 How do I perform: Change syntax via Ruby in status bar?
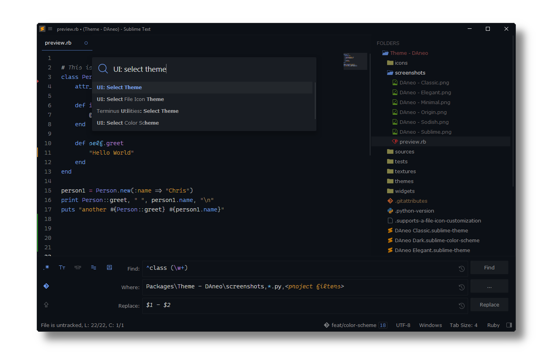[x=493, y=325]
